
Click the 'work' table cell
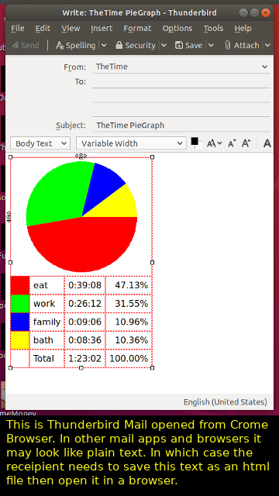[46, 304]
